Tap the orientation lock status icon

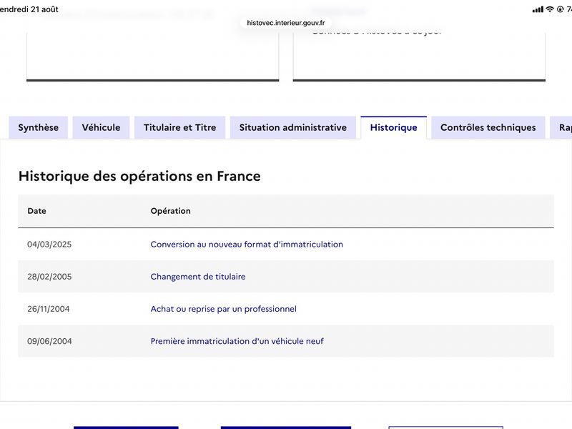[x=561, y=9]
